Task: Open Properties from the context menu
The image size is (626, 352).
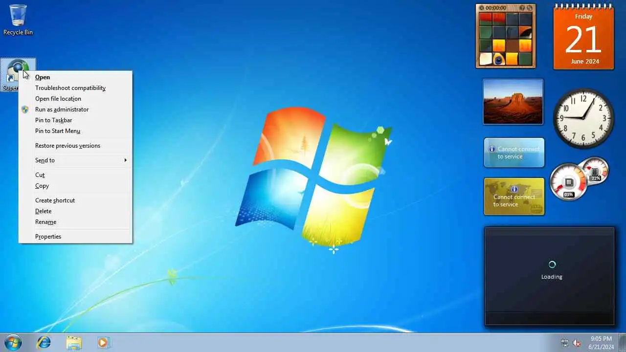Action: pyautogui.click(x=76, y=237)
